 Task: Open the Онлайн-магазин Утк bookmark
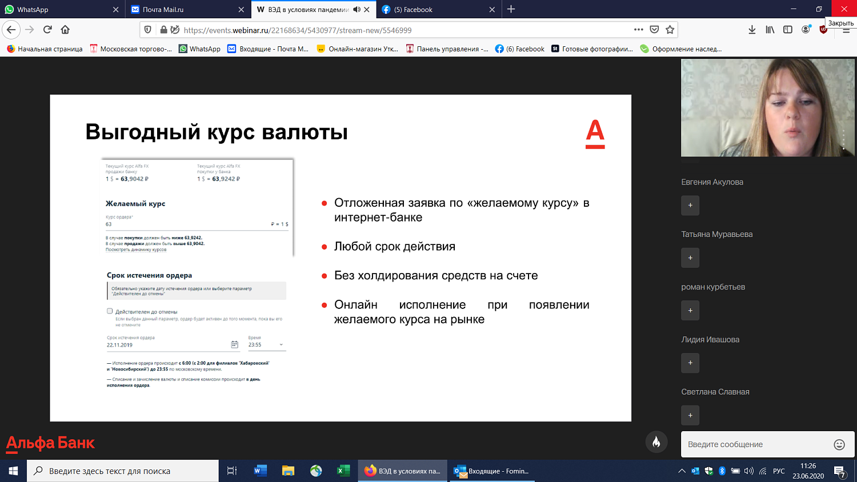(358, 49)
